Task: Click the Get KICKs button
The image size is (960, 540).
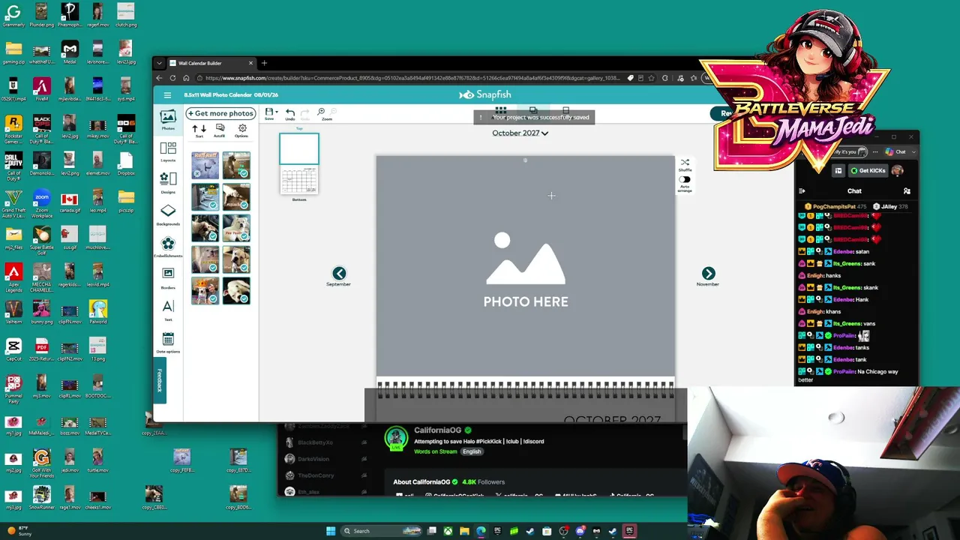Action: pyautogui.click(x=868, y=170)
